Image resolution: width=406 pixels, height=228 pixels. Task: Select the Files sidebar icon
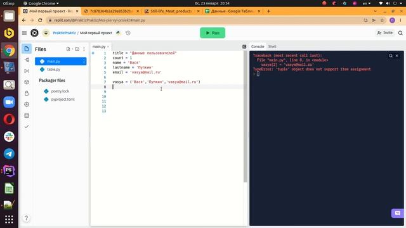[27, 49]
